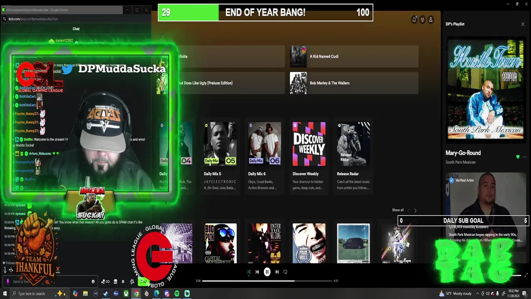Expand the hidden system tray icons
The width and height of the screenshot is (531, 299).
[x=477, y=294]
